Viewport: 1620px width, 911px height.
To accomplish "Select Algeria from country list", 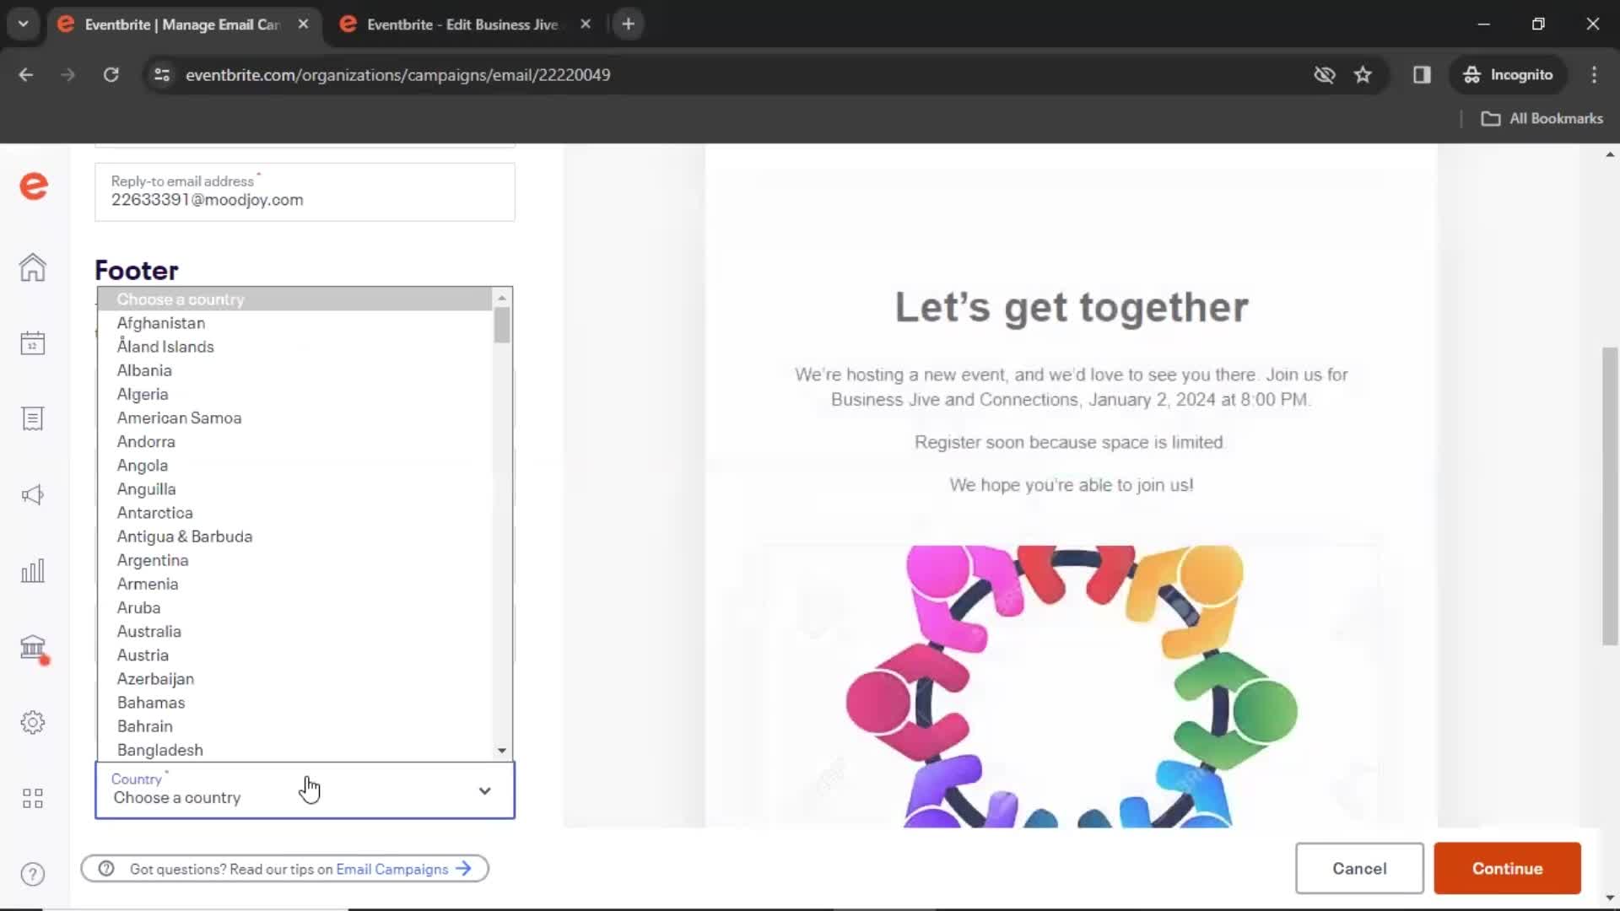I will coord(294,394).
